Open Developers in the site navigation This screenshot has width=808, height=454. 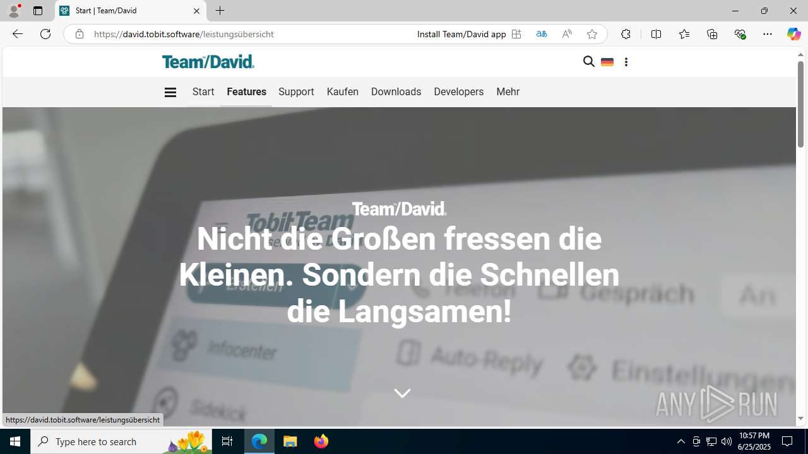coord(459,92)
